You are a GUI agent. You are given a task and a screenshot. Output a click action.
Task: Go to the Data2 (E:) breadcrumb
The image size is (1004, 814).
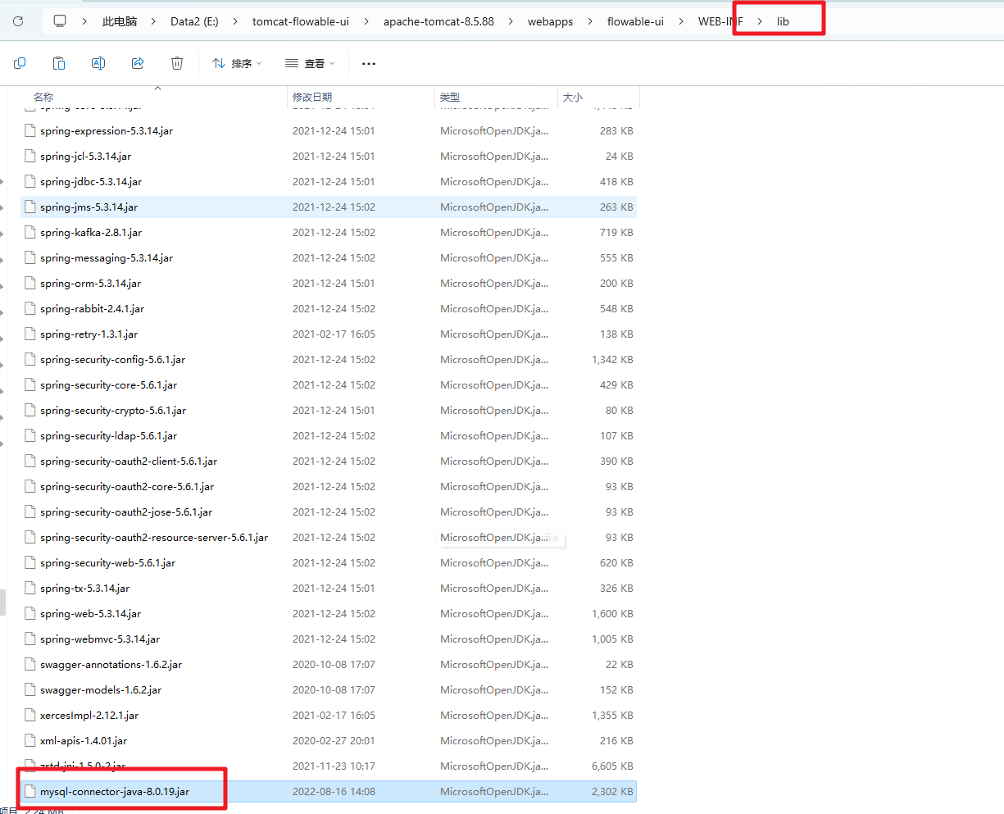(x=194, y=21)
